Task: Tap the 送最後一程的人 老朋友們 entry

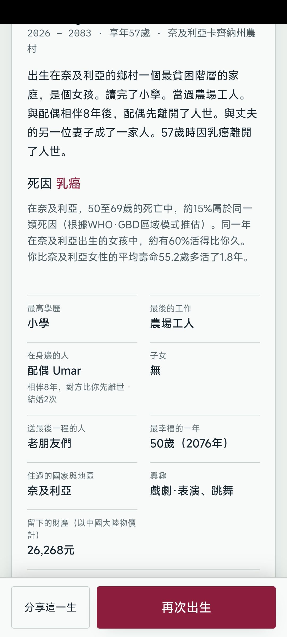Action: click(82, 439)
